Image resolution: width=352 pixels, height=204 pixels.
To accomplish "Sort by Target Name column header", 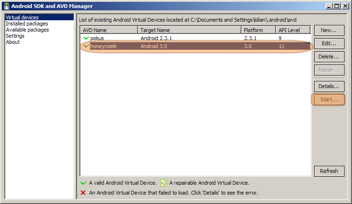I will click(189, 30).
